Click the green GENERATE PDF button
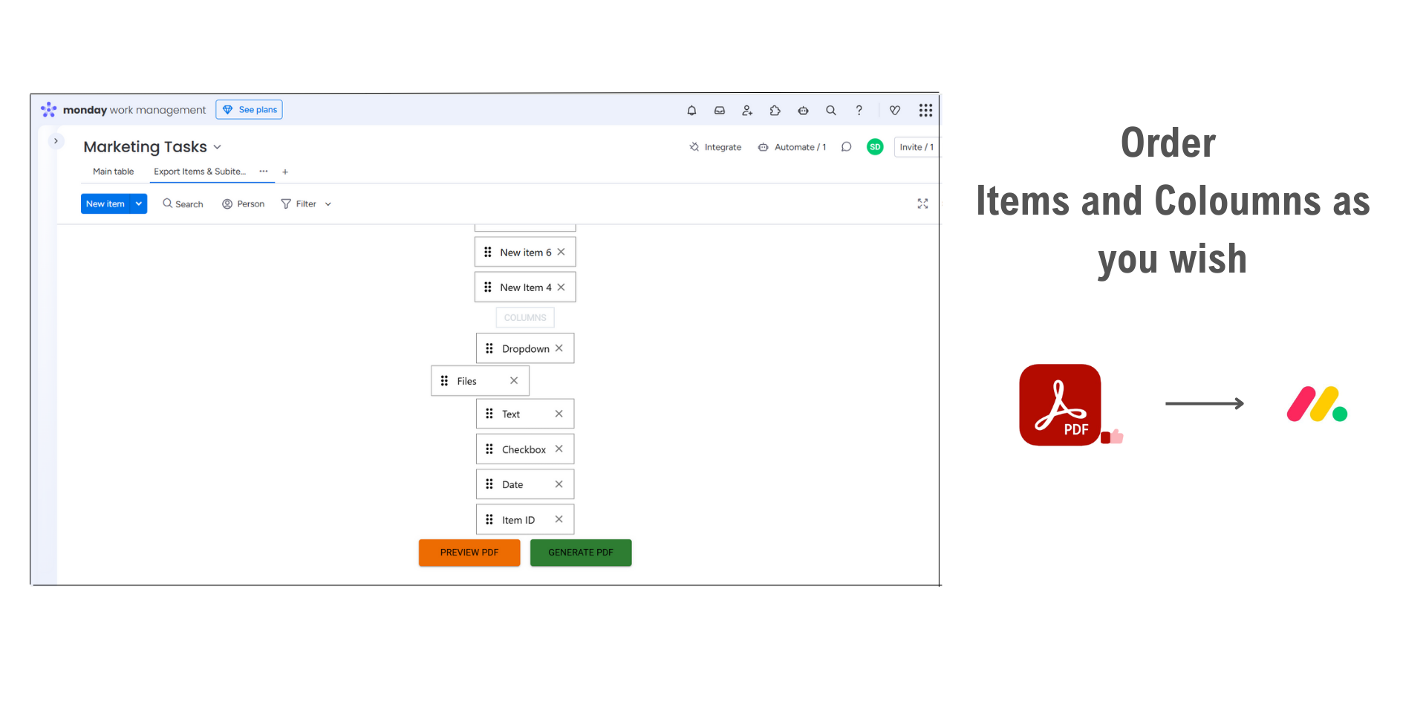1426x713 pixels. tap(581, 553)
